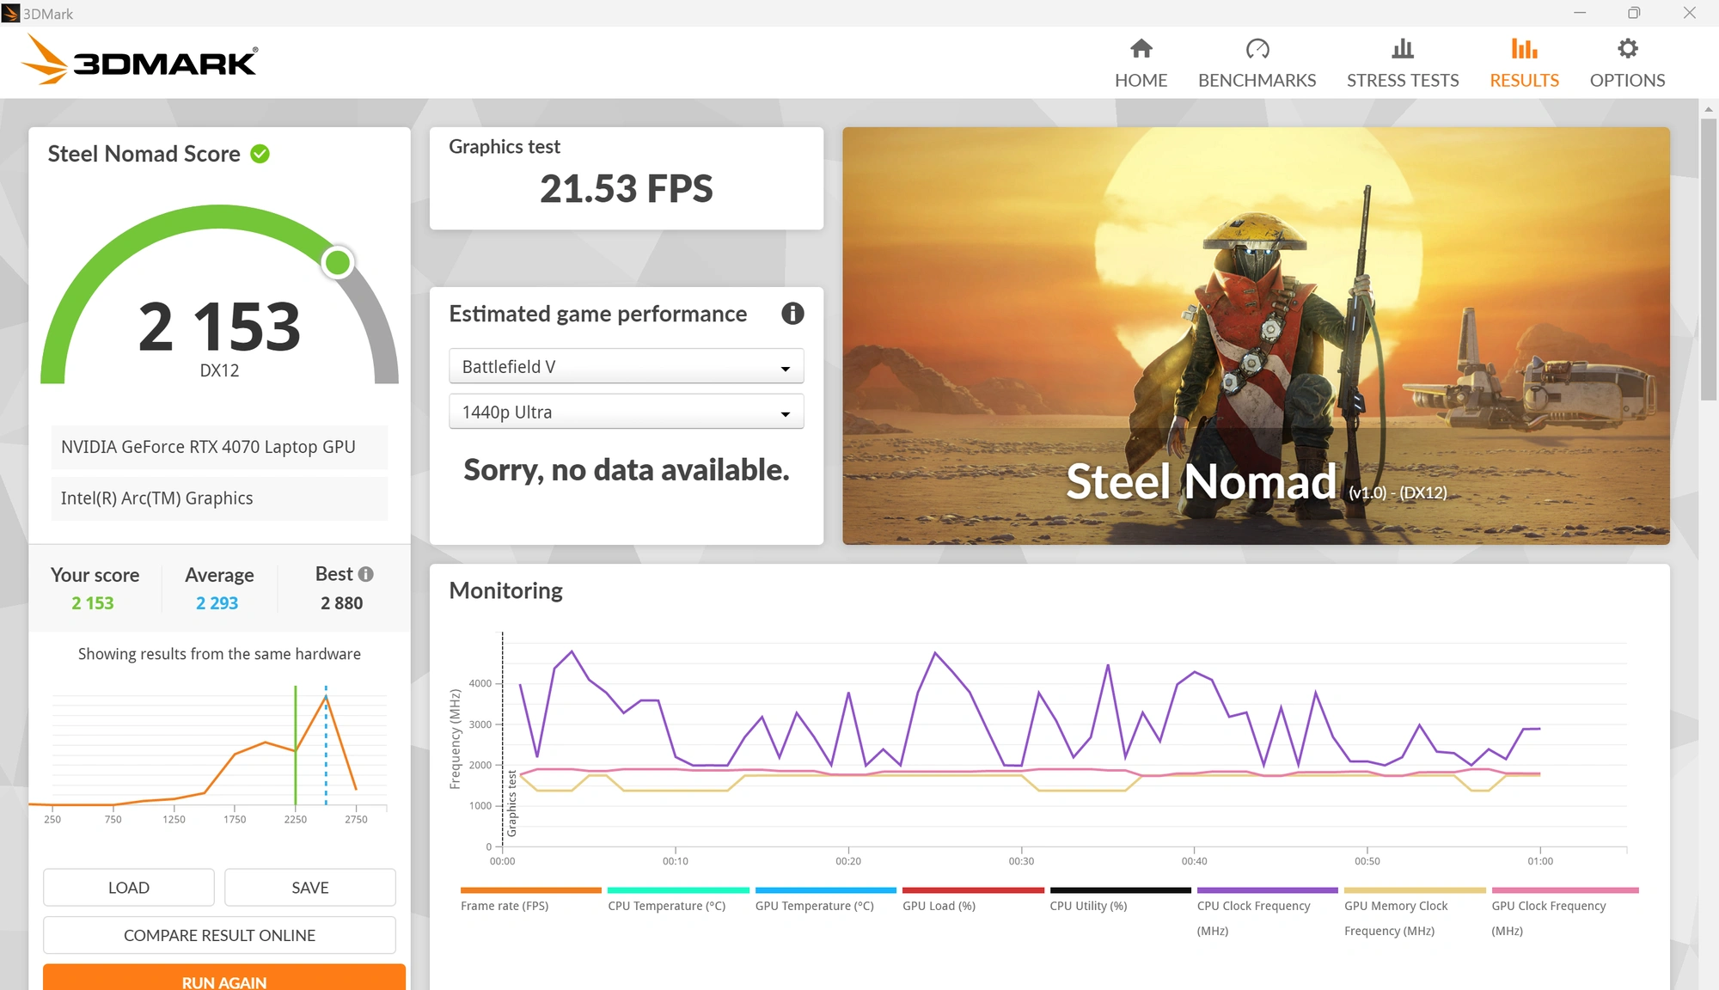Open the Battlefield V game dropdown
Image resolution: width=1719 pixels, height=990 pixels.
click(626, 366)
